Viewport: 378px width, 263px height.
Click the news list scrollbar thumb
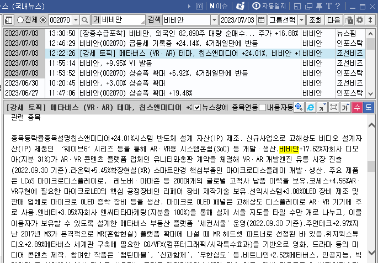coord(370,44)
